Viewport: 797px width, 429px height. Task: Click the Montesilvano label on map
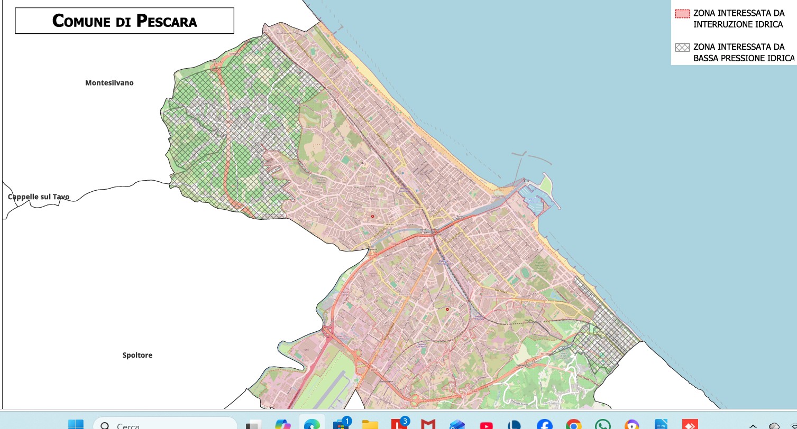(x=109, y=83)
